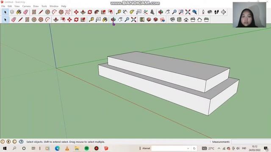
Task: Click the Measurements value box
Action: click(x=251, y=142)
